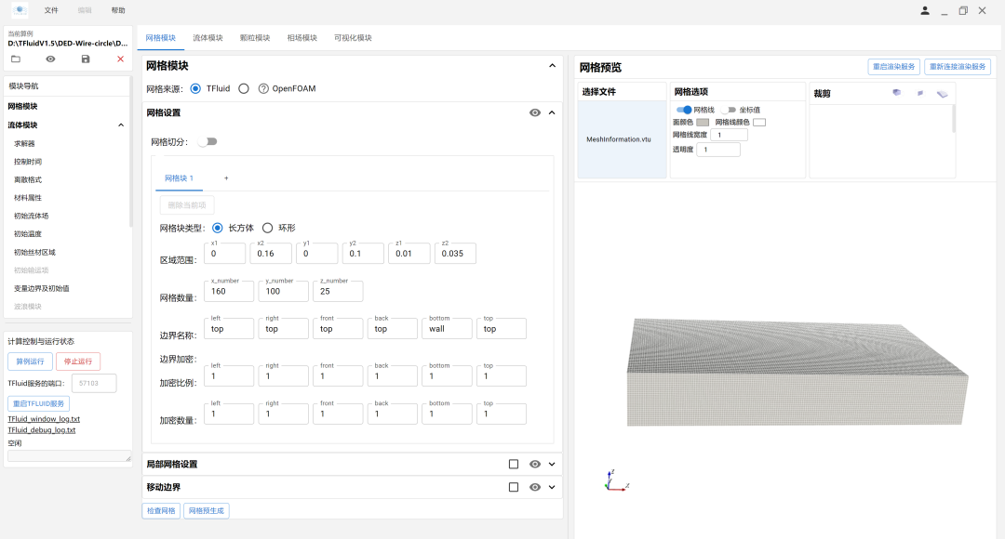Click the x_number mesh count field
Image resolution: width=1005 pixels, height=539 pixels.
[x=229, y=291]
